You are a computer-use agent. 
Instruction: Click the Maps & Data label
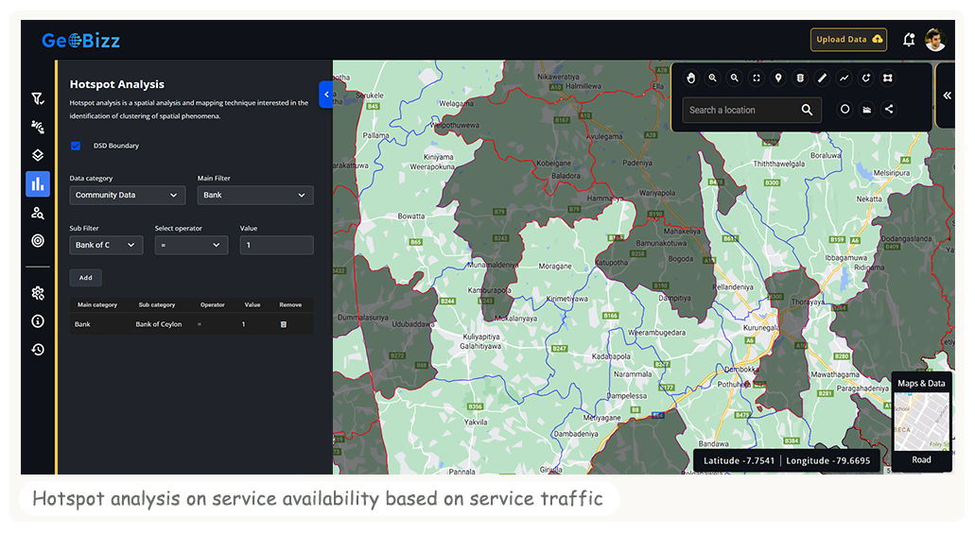(x=921, y=384)
